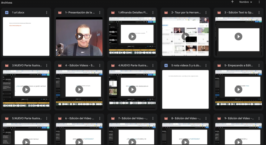Open the 8- Edición del Video thumbnail
Viewport: 266px width, 145px height.
tap(185, 135)
